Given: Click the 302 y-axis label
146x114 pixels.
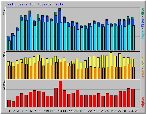Looking at the screenshot, I should 4,54.
